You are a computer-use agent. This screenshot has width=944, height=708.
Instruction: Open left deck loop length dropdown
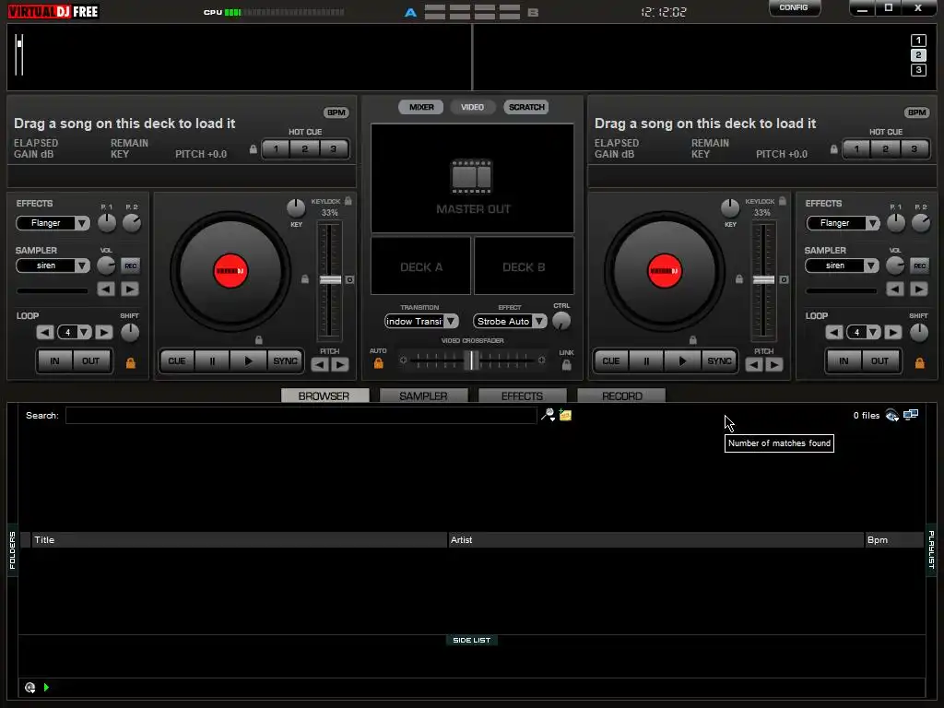point(84,332)
